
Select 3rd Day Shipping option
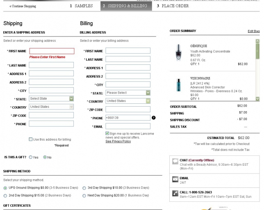(x=84, y=188)
